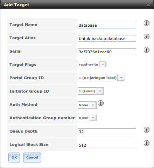Expand the Initiator Group ID dropdown arrow
This screenshot has width=154, height=168.
(x=100, y=91)
